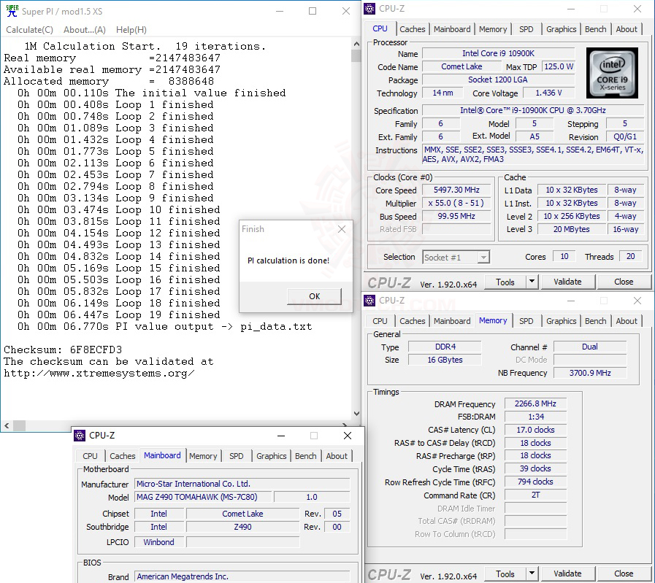Click the Intel Core i9 X-series badge image
The image size is (655, 583).
click(613, 72)
